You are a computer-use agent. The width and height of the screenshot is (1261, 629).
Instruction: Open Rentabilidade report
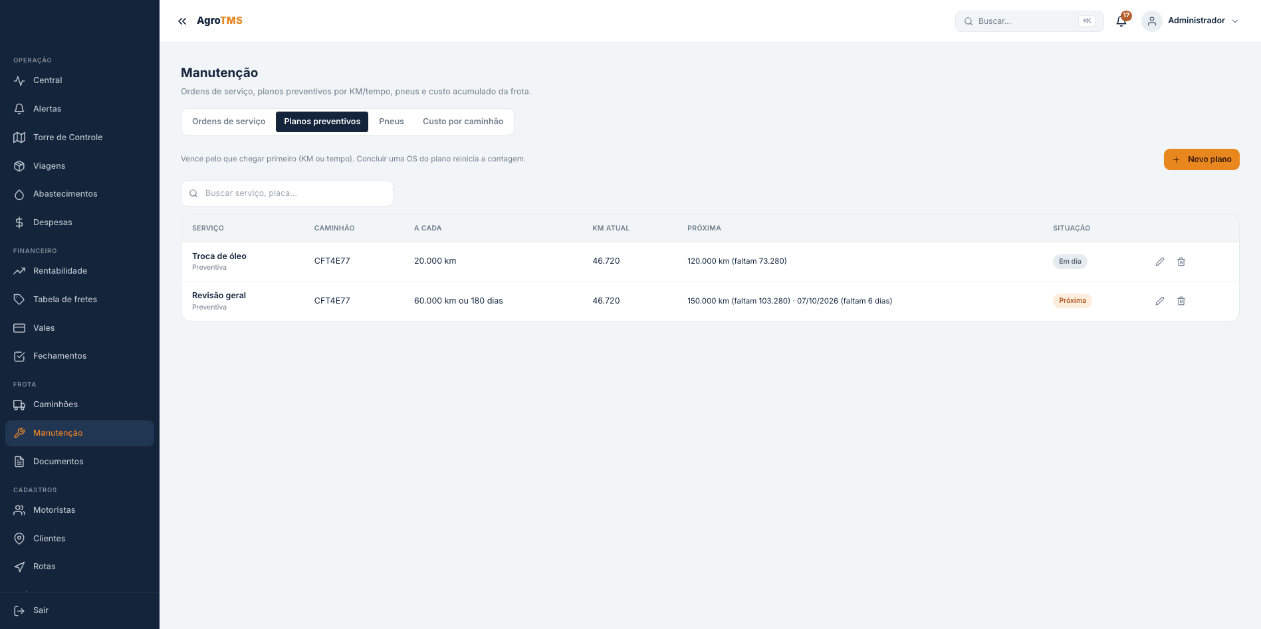80,271
